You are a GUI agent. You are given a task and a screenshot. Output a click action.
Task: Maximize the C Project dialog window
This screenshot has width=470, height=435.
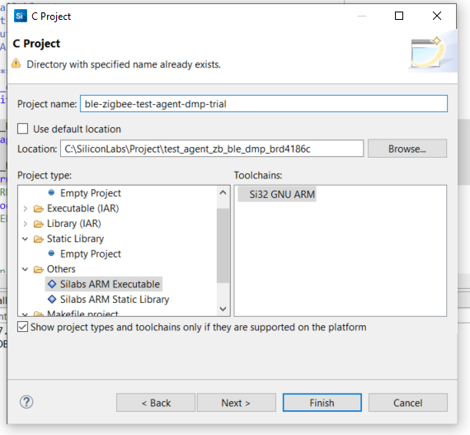click(398, 16)
